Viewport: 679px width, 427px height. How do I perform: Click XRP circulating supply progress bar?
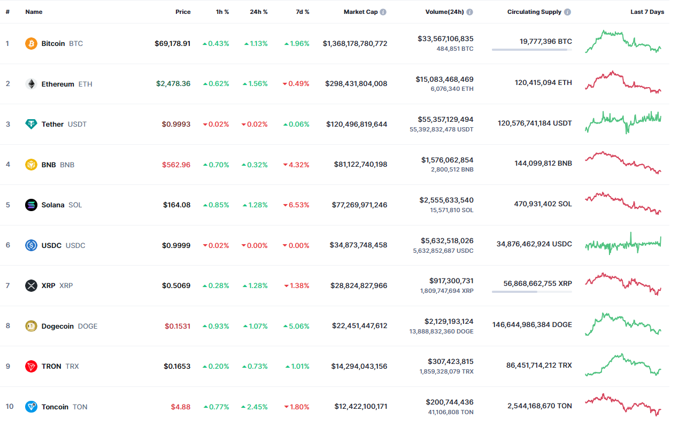click(x=532, y=292)
